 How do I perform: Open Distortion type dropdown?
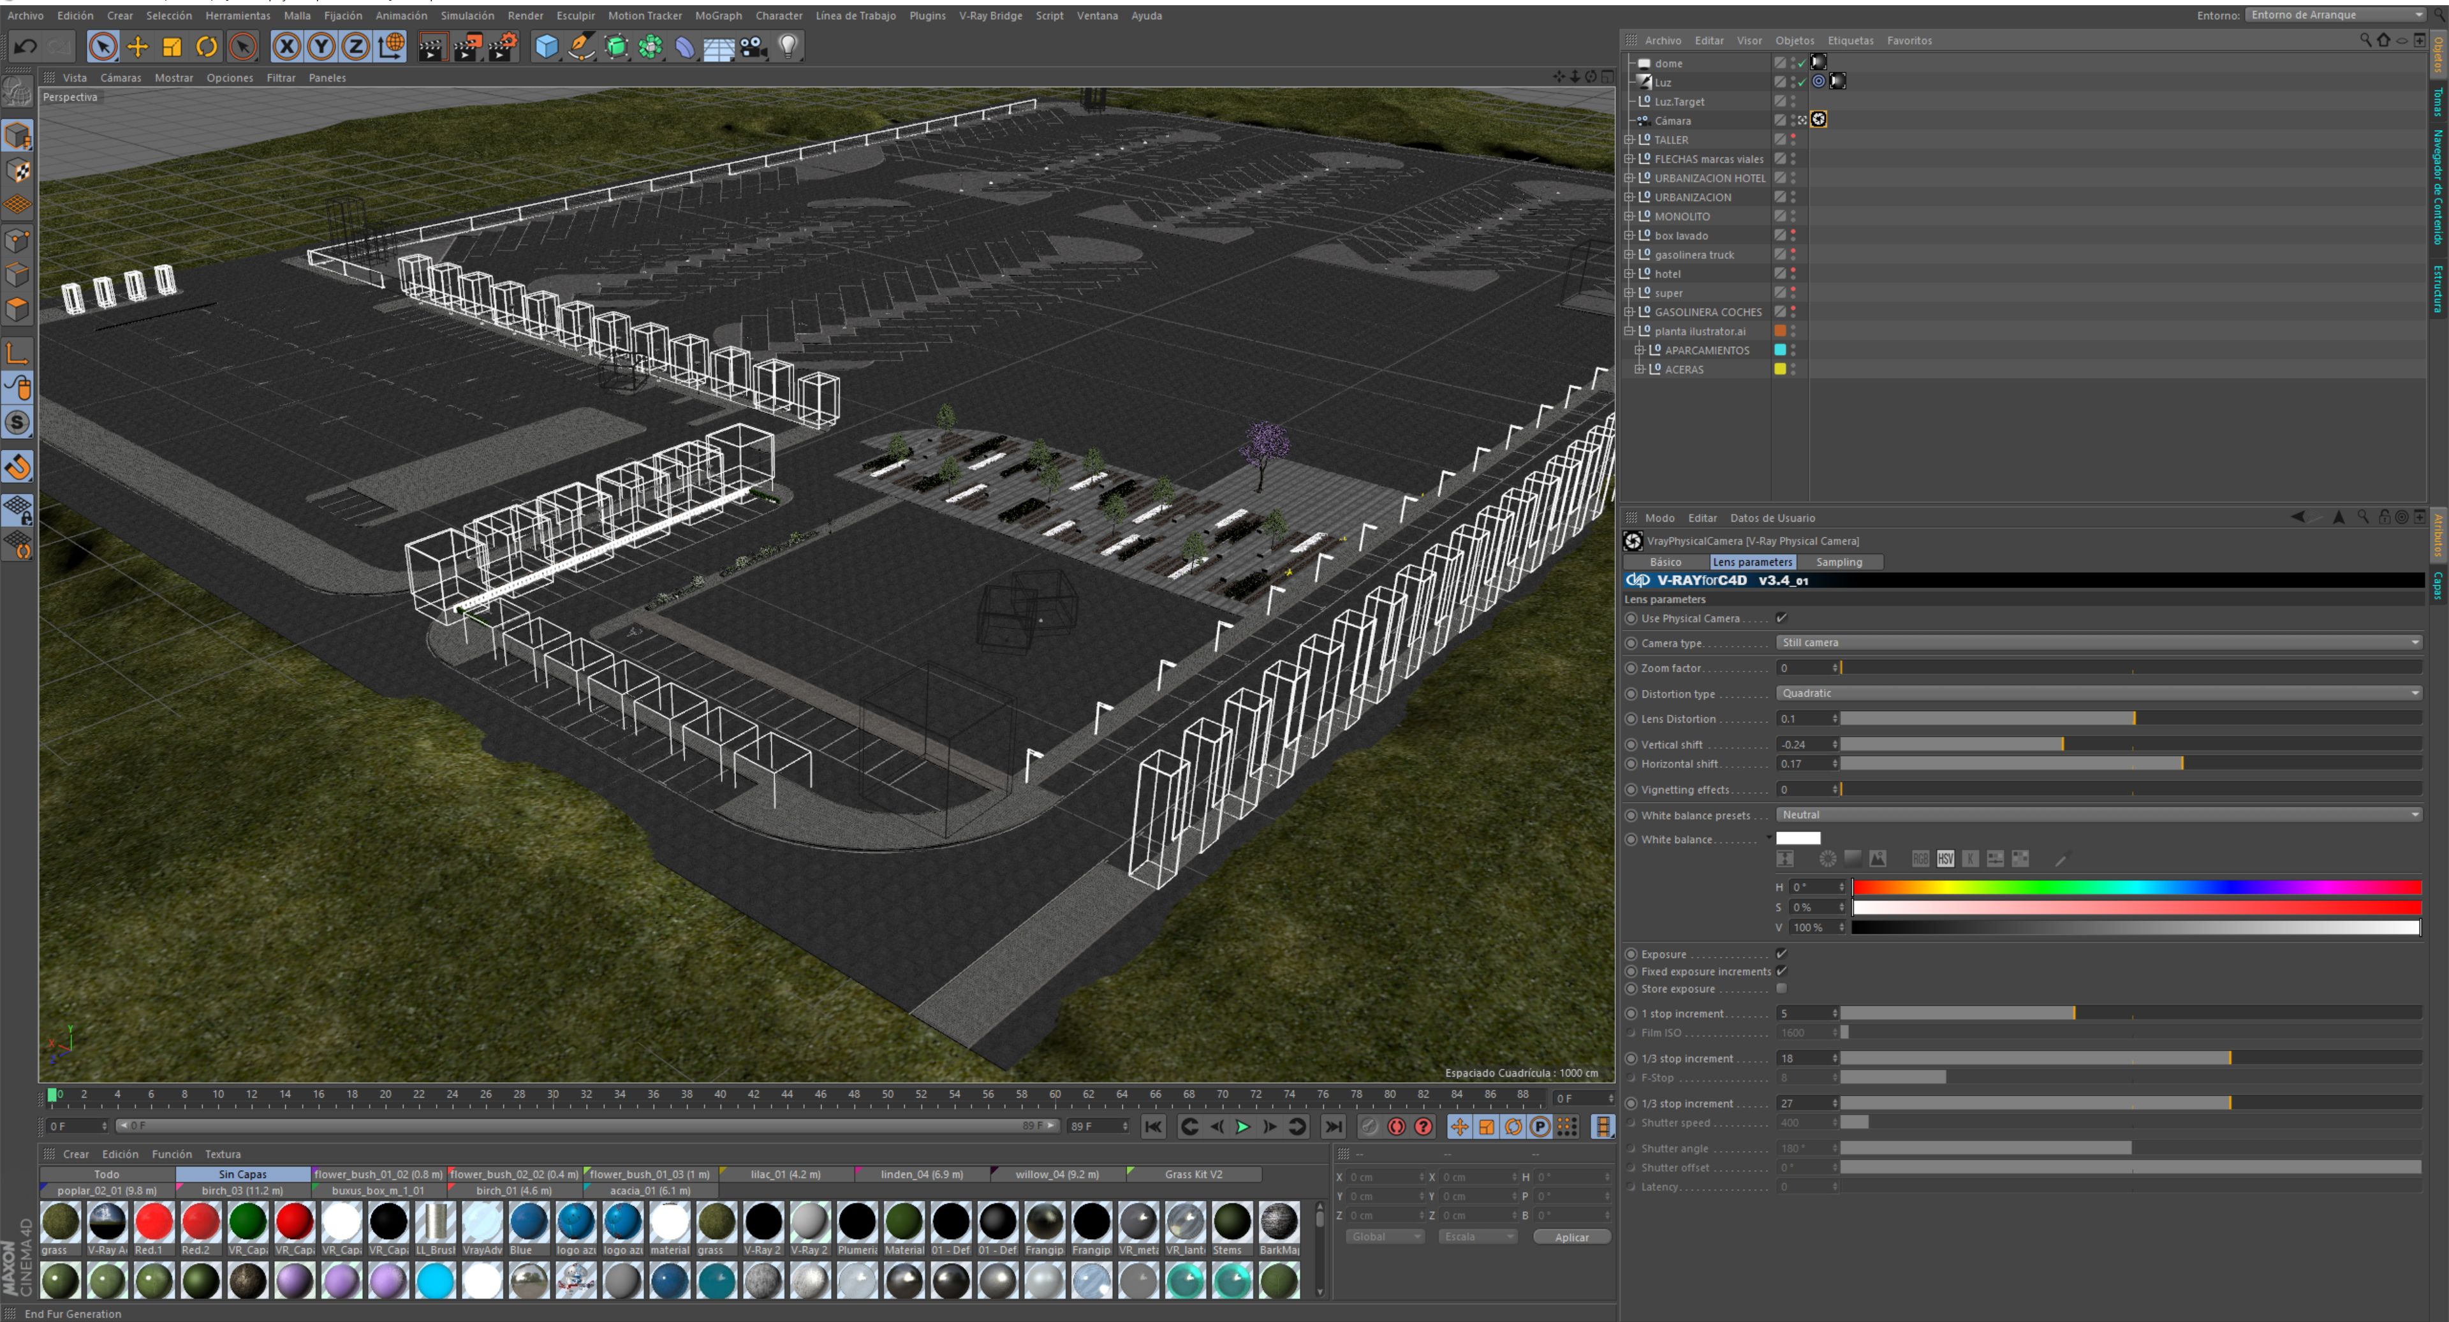click(2099, 693)
